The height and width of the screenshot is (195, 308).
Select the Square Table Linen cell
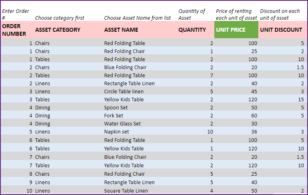click(x=140, y=191)
